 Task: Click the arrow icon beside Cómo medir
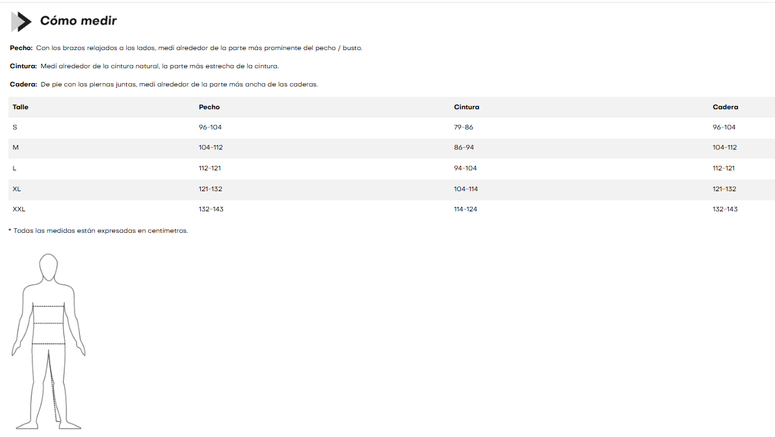pyautogui.click(x=21, y=21)
